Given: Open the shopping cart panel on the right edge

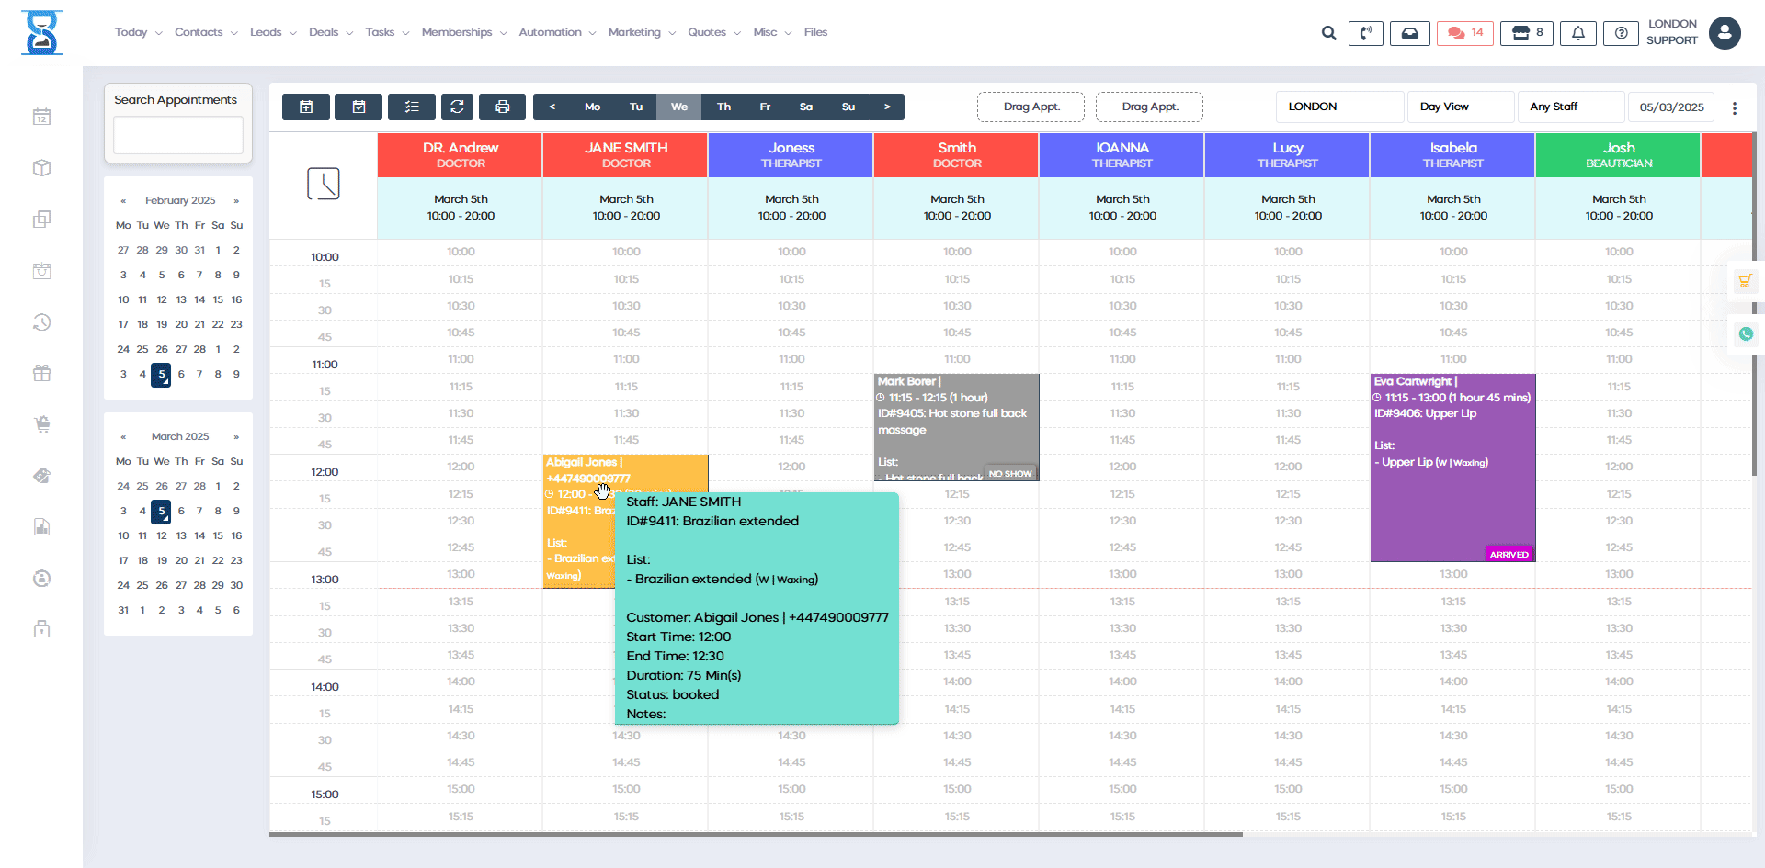Looking at the screenshot, I should [x=1746, y=280].
